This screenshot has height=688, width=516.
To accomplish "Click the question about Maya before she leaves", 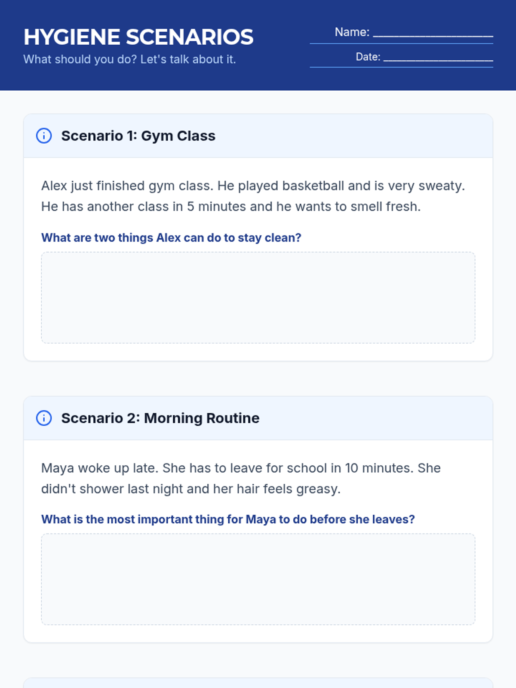I will click(x=228, y=519).
